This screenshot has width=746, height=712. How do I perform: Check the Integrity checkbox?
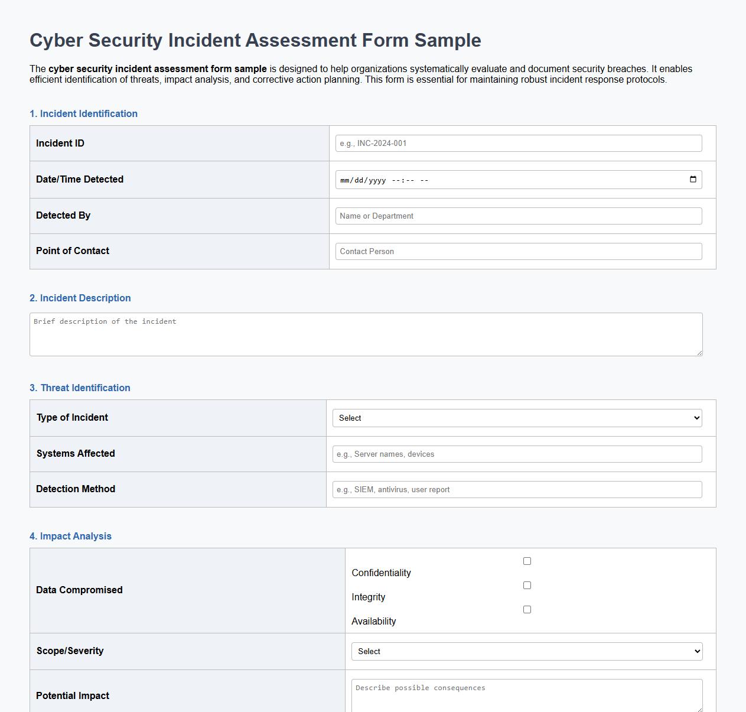click(x=526, y=585)
